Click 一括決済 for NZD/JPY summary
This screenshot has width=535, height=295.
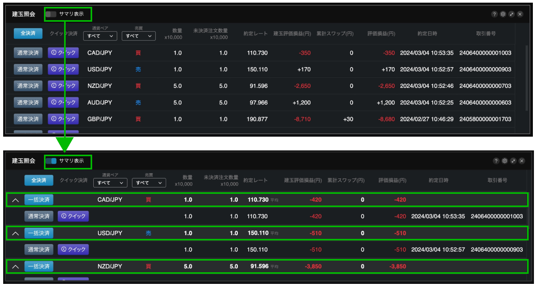tap(39, 266)
